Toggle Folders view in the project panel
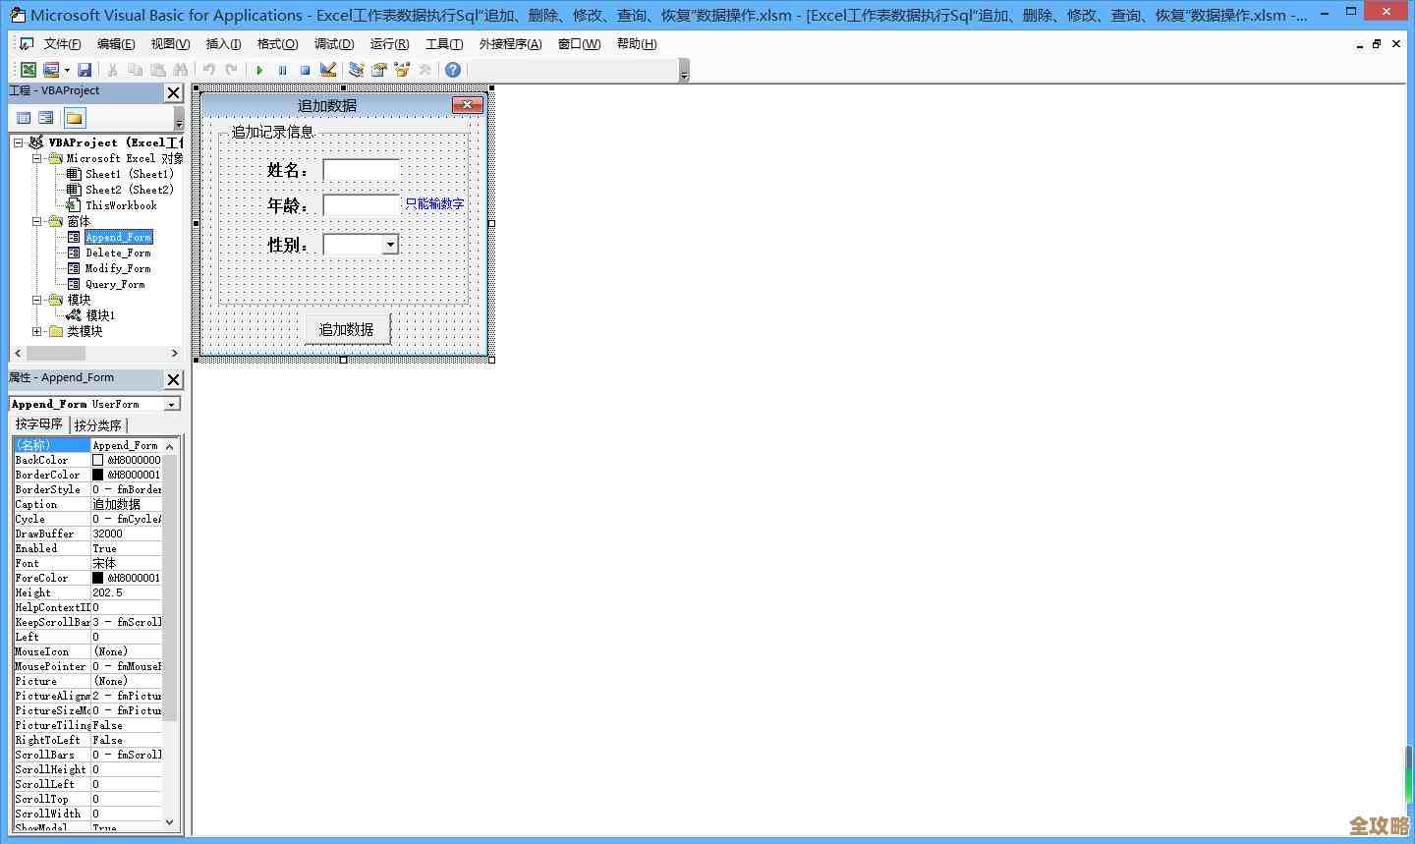 (74, 118)
